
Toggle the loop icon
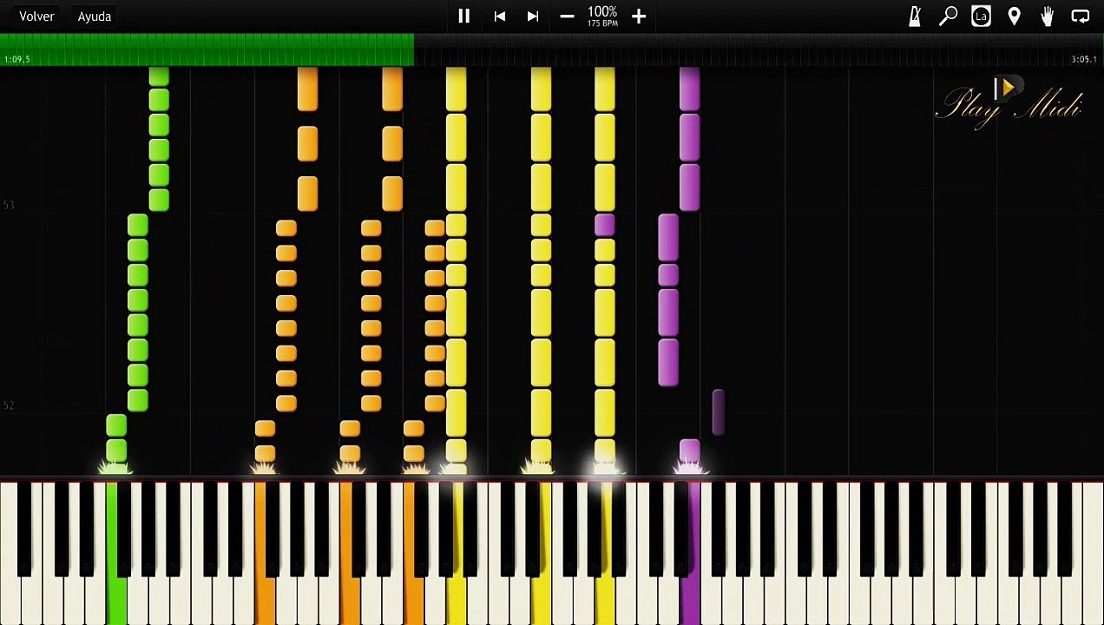pos(1081,16)
